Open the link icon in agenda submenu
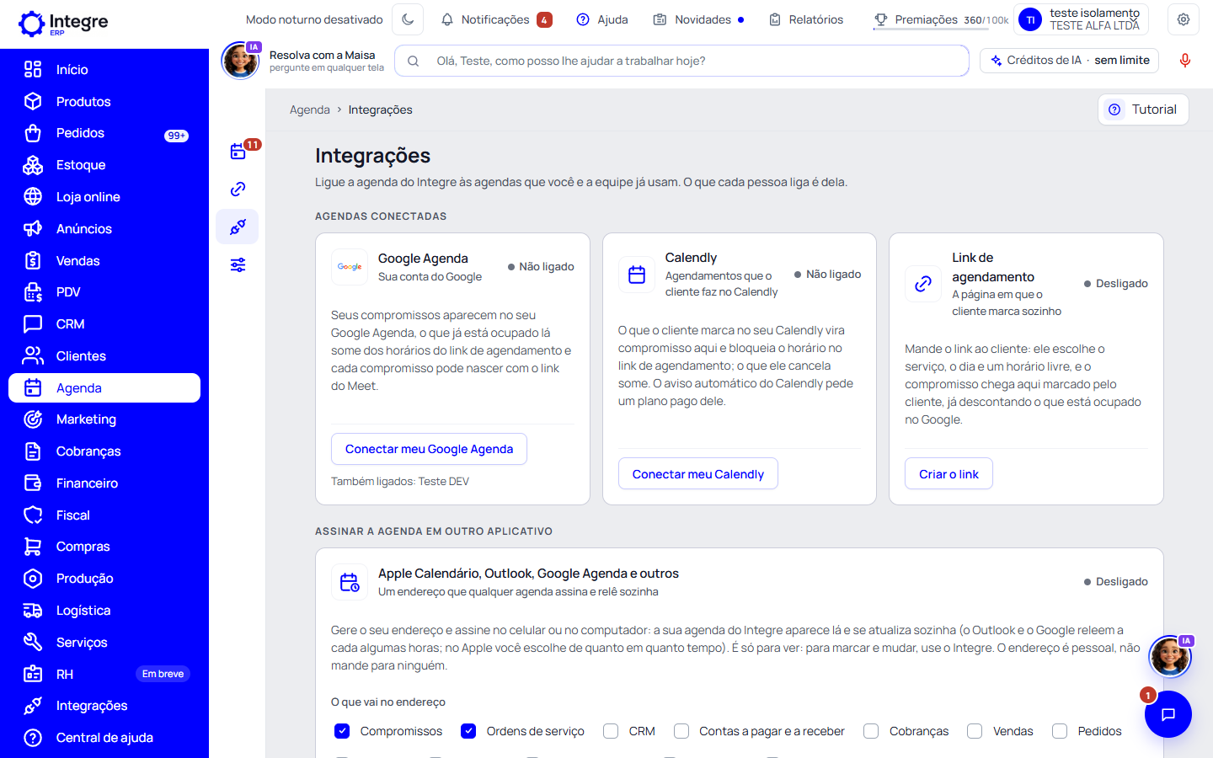 click(238, 189)
